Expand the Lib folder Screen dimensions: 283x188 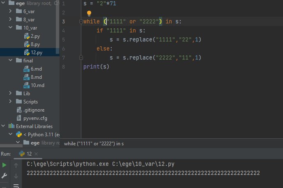tap(10, 93)
